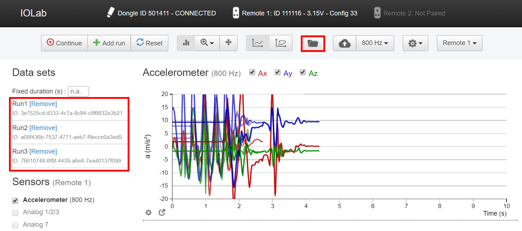Screen dimensions: 522x231
Task: Remove the Run2 data set
Action: click(43, 127)
